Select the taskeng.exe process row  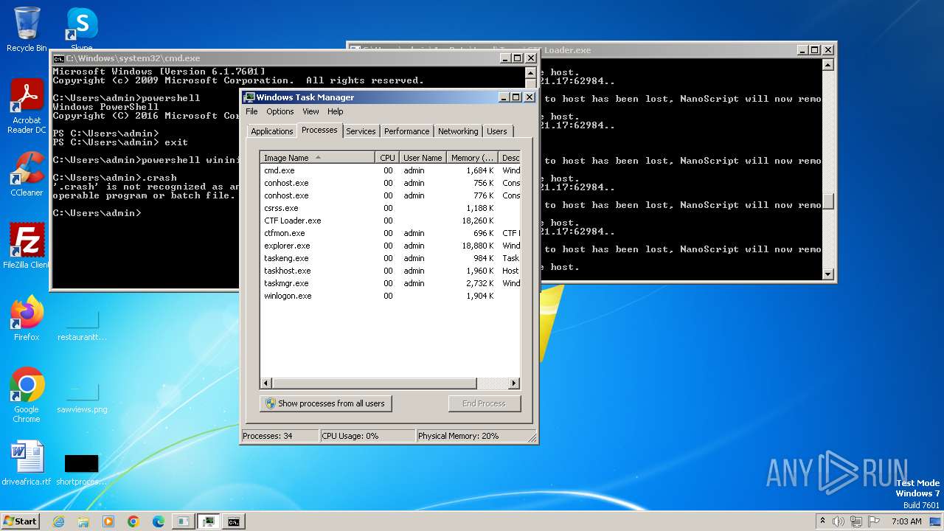[390, 258]
